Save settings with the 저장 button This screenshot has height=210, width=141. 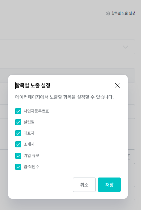(109, 185)
